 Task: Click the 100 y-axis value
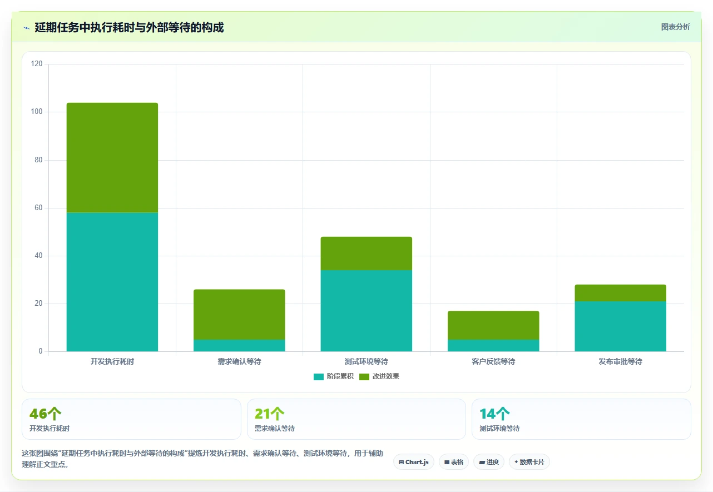tap(37, 112)
